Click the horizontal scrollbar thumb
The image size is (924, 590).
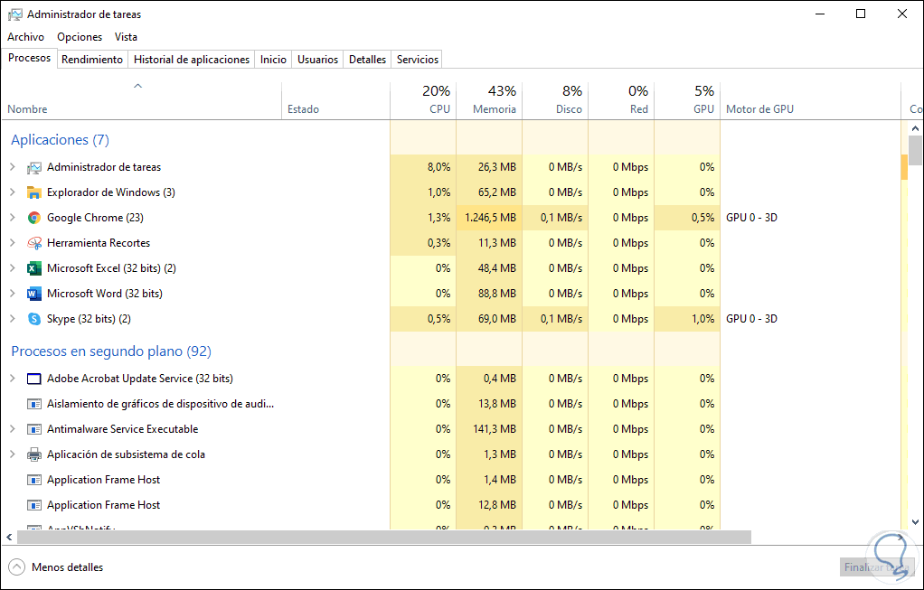click(x=380, y=537)
